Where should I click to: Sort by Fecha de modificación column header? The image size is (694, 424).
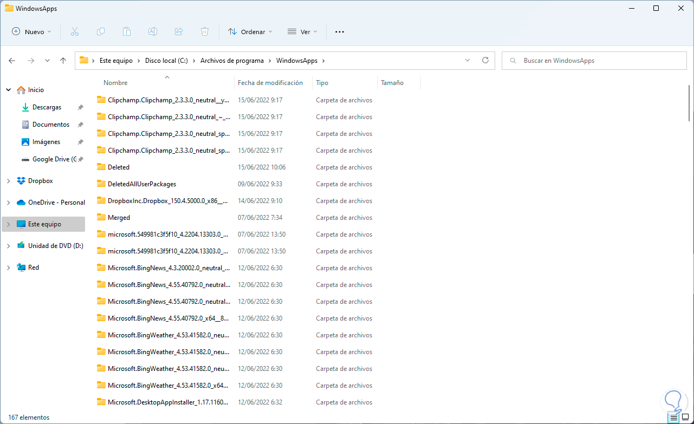pyautogui.click(x=270, y=83)
